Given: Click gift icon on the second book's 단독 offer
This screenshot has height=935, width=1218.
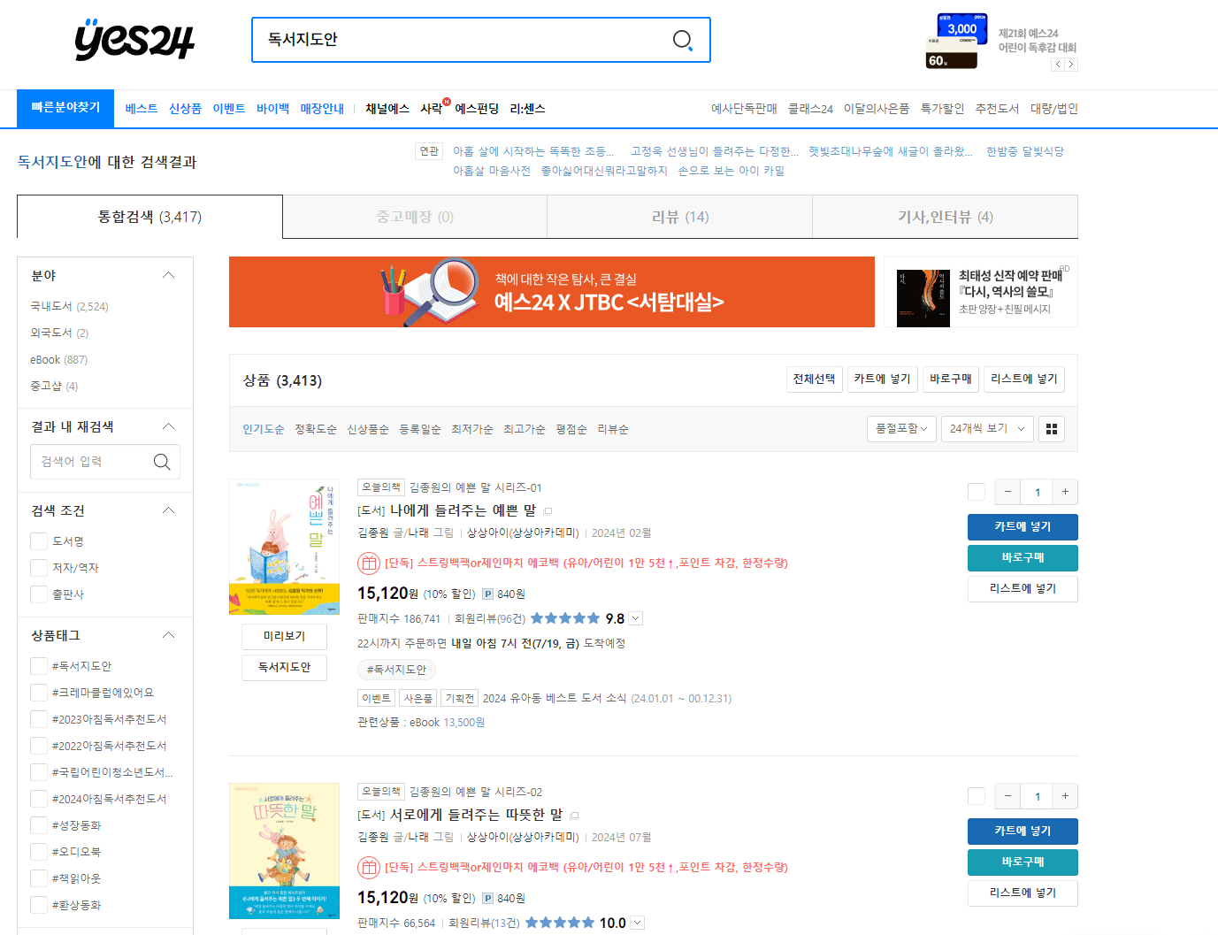Looking at the screenshot, I should (x=369, y=867).
